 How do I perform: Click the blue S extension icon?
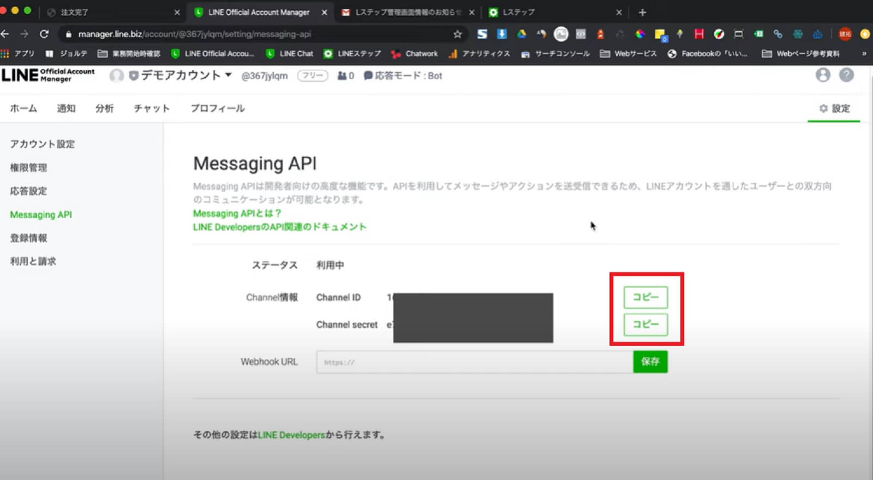click(482, 34)
